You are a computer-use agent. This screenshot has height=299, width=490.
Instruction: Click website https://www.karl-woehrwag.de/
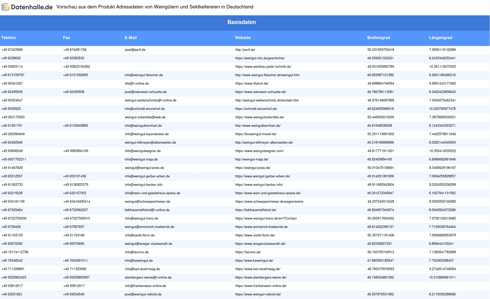[x=258, y=269]
